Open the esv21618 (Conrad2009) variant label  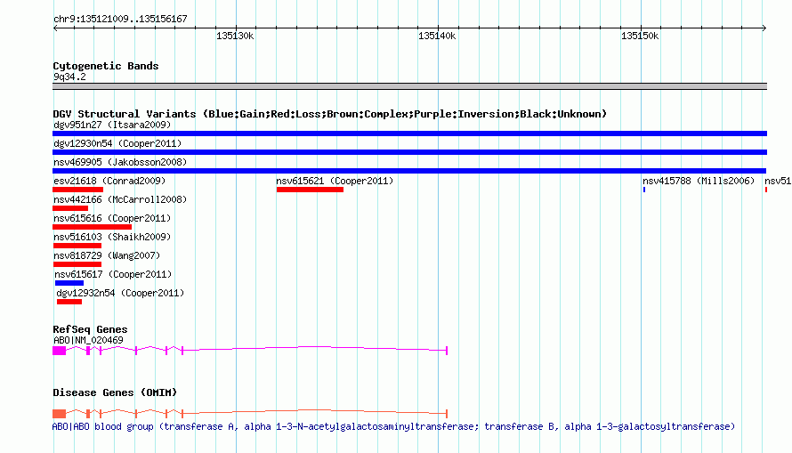click(109, 181)
